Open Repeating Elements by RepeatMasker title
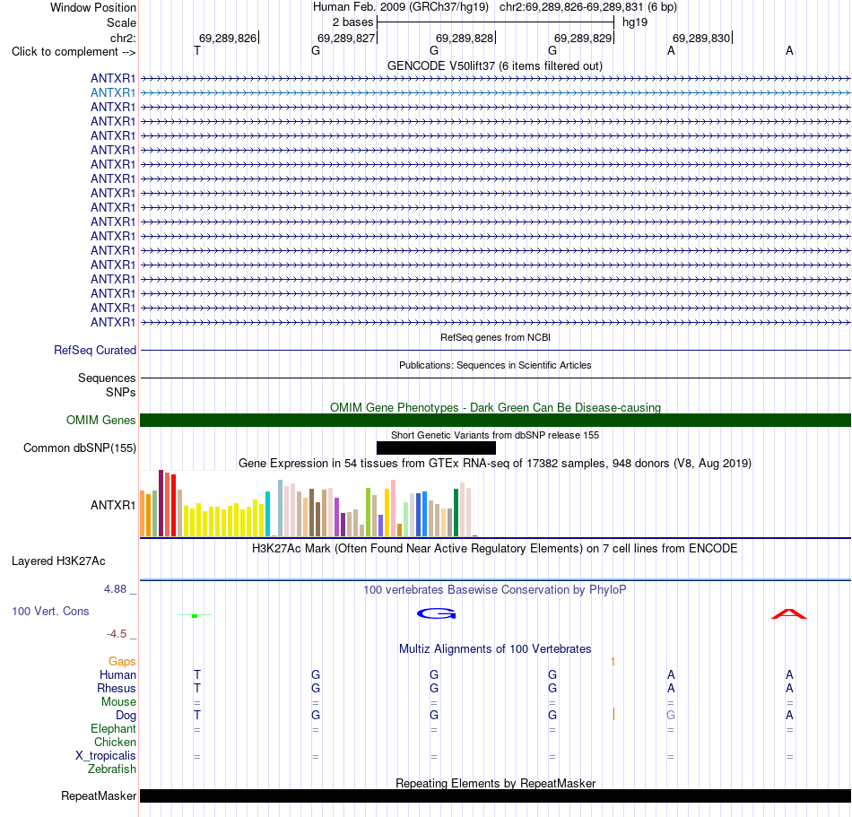The height and width of the screenshot is (817, 852). [x=495, y=783]
